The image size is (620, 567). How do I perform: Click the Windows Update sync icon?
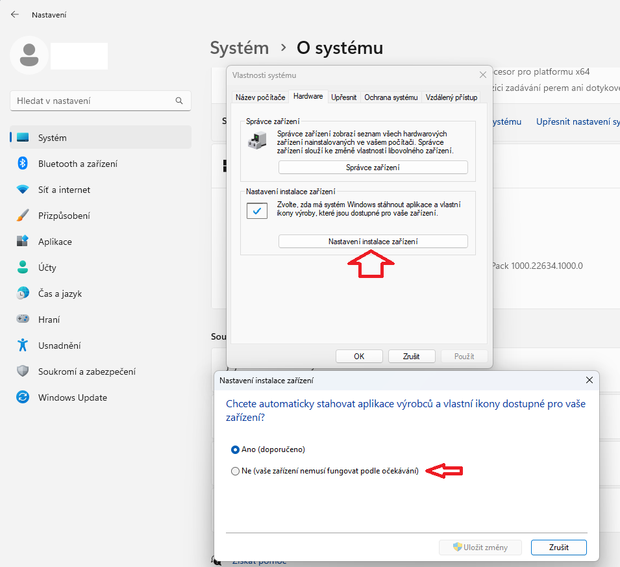(23, 397)
